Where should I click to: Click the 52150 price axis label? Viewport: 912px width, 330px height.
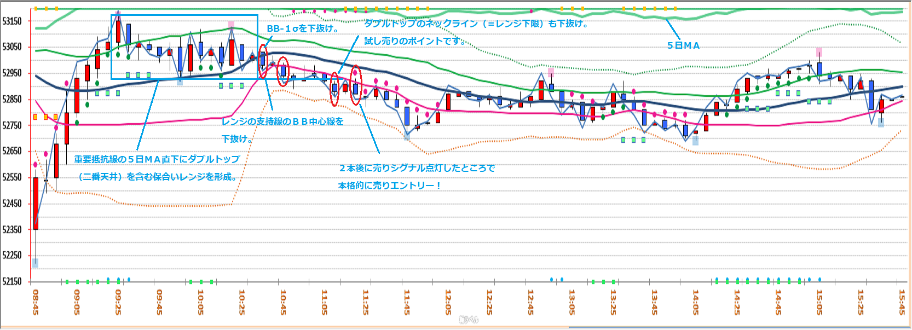(x=12, y=281)
